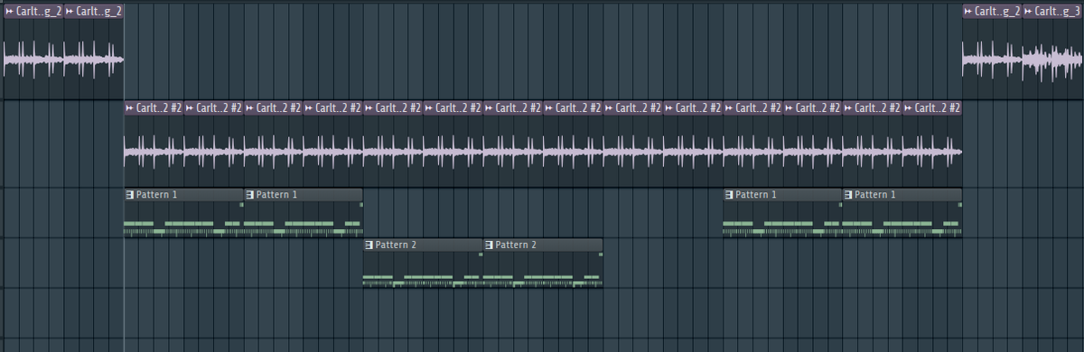Select title of last Pattern 1 clip
Image resolution: width=1084 pixels, height=352 pixels.
(875, 194)
